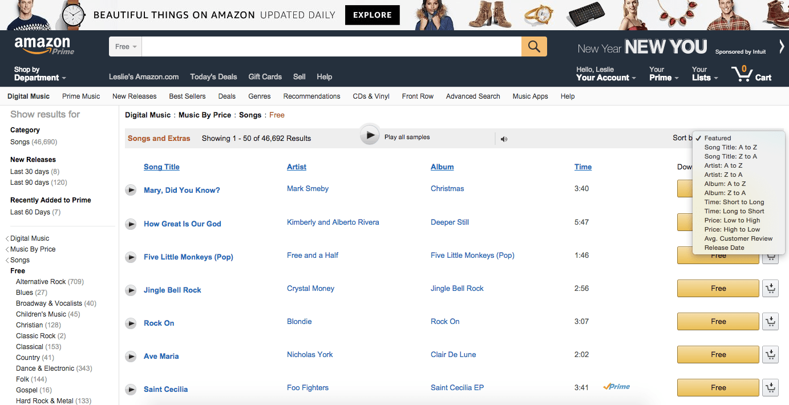
Task: Click the EXPLORE banner button
Action: (x=373, y=15)
